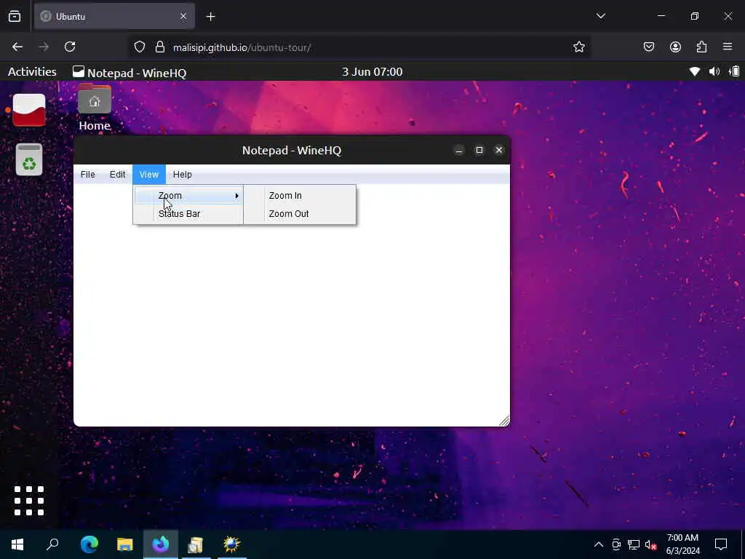
Task: Close the Notepad WineHQ window
Action: tap(499, 150)
